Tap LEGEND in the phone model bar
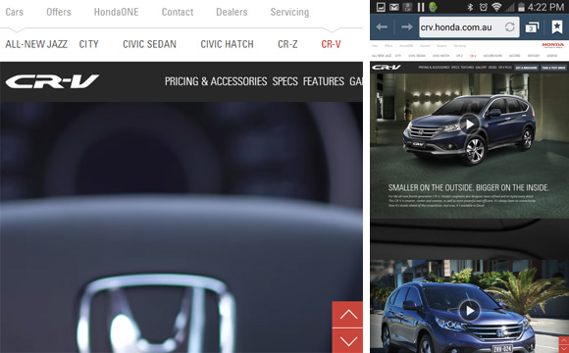This screenshot has height=353, width=569. [551, 56]
